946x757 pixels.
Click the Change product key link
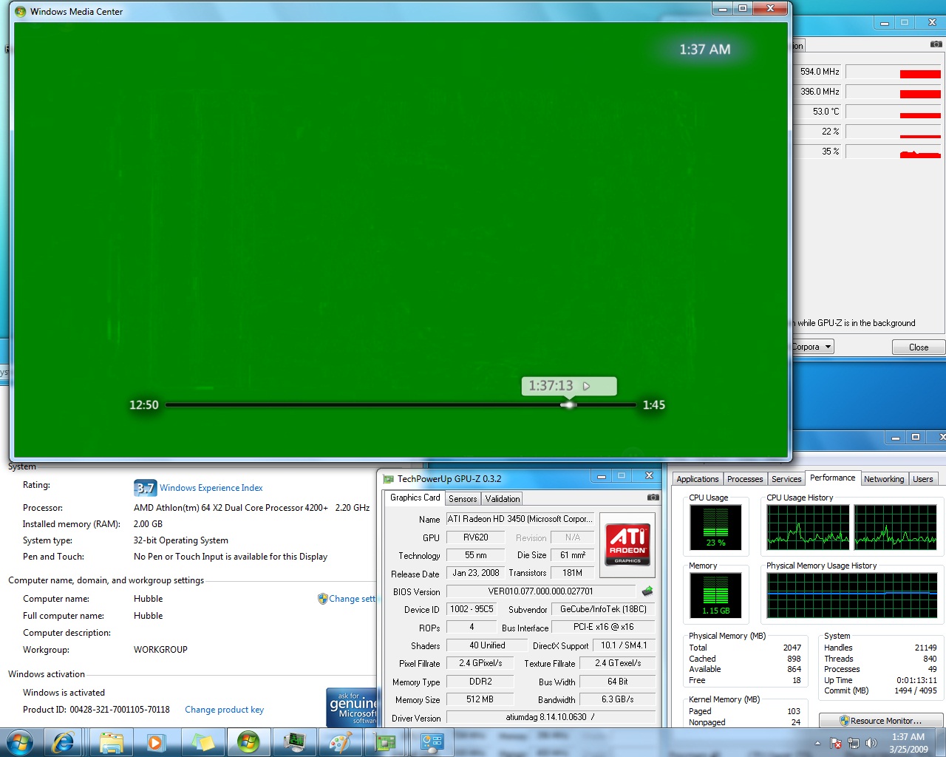224,710
